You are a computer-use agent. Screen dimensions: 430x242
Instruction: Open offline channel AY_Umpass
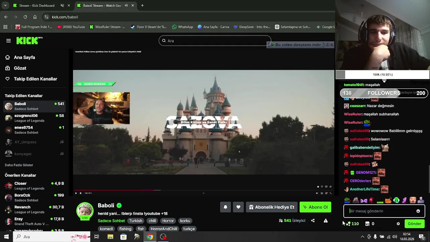[34, 142]
